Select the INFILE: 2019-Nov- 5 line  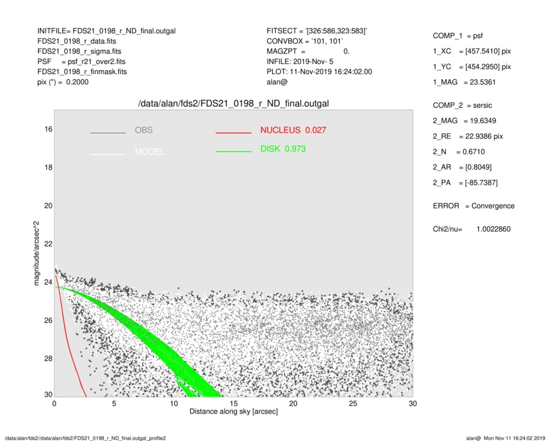(x=299, y=62)
